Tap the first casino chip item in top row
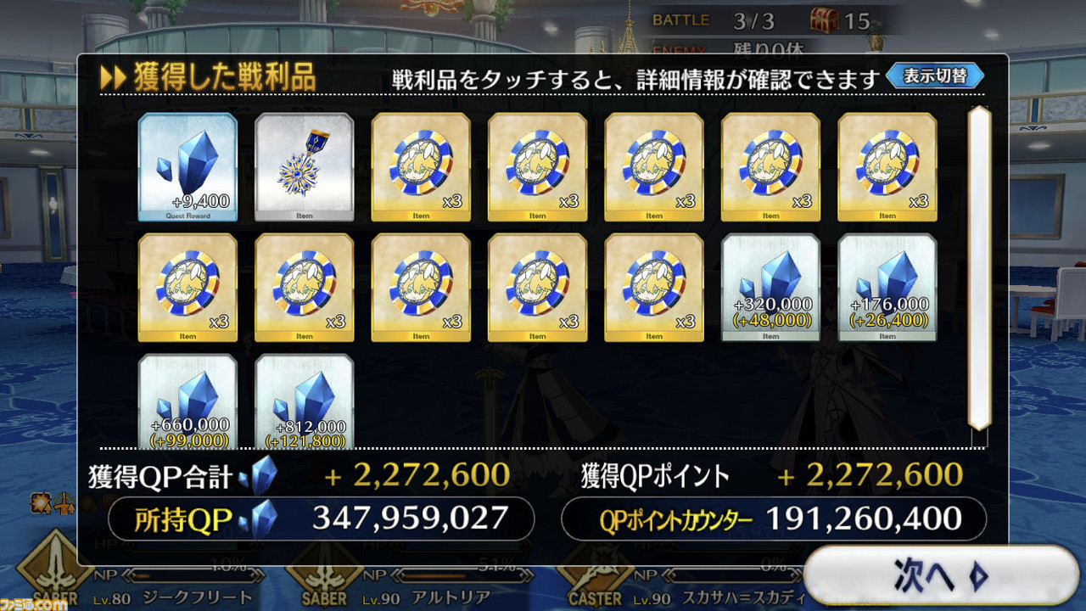The image size is (1086, 611). [x=421, y=166]
